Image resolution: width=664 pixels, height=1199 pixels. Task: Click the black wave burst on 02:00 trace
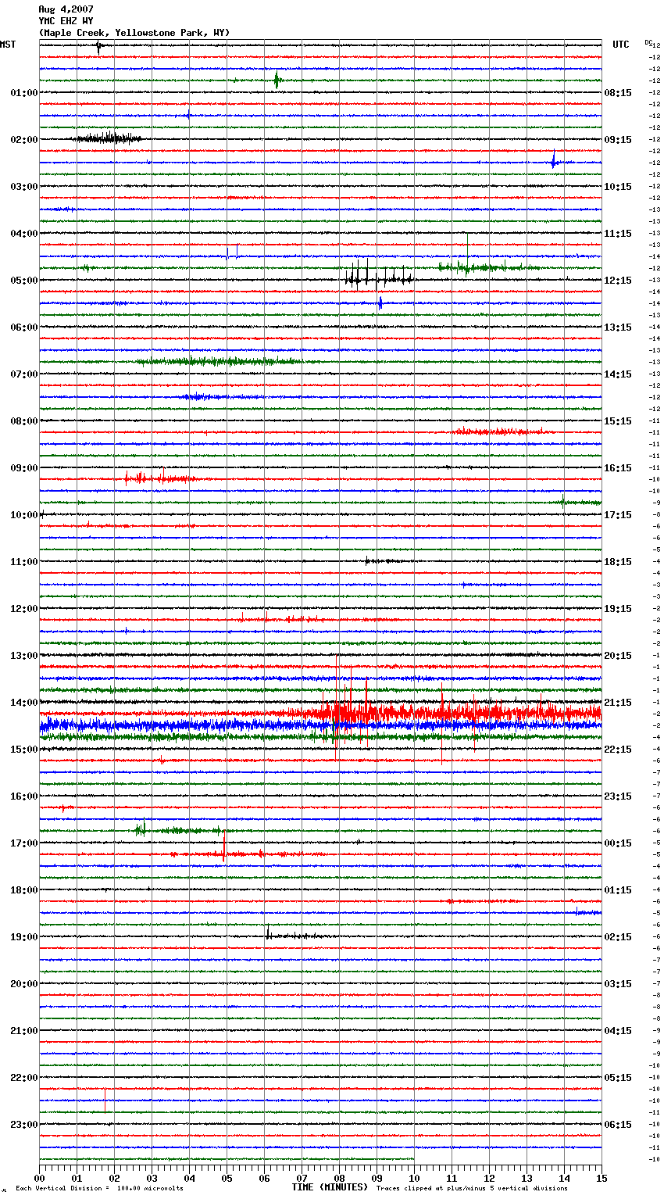click(108, 138)
